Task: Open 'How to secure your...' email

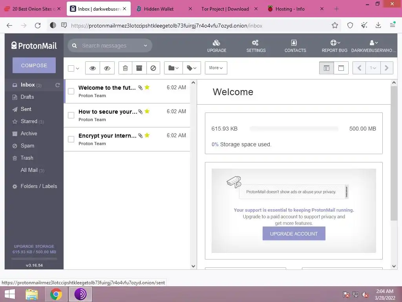Action: (127, 115)
